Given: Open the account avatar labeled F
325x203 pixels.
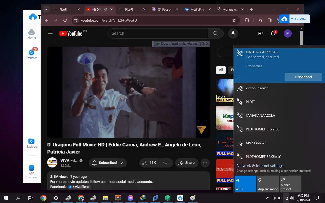Looking at the screenshot, I should 288,33.
